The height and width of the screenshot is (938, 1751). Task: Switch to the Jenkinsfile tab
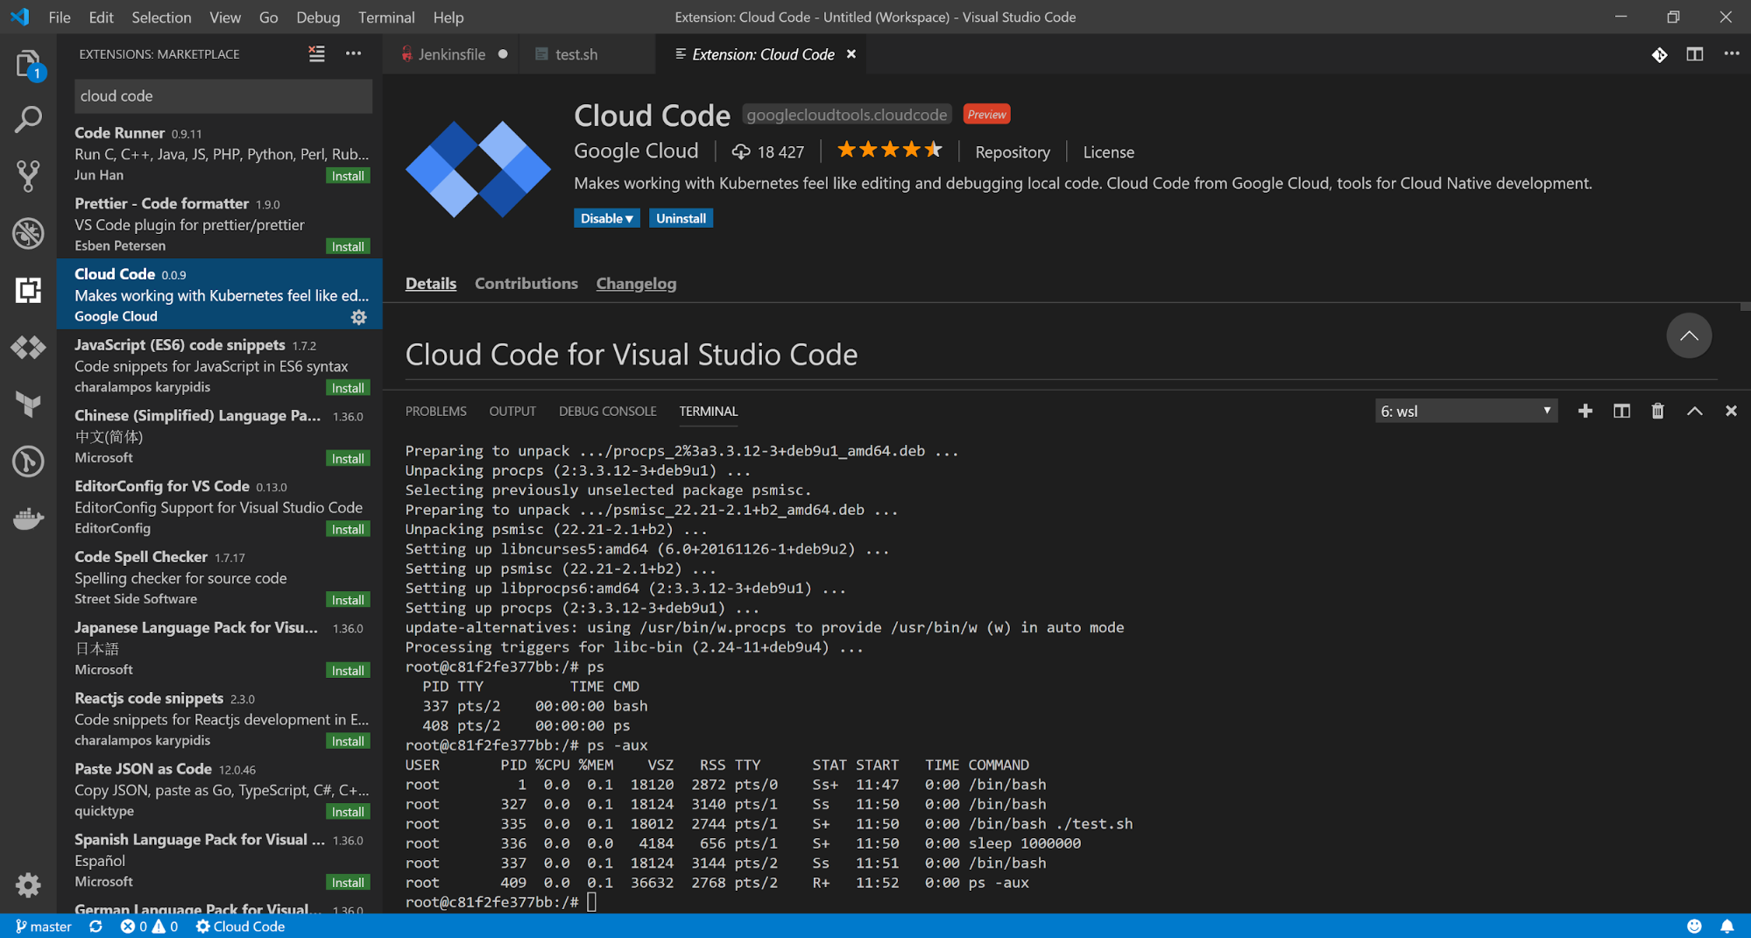(451, 54)
